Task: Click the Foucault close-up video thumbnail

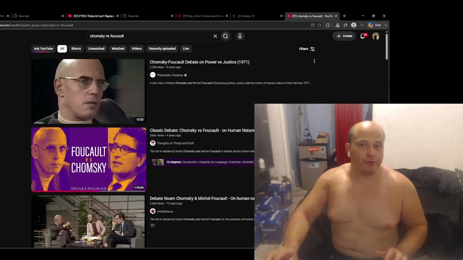Action: (x=88, y=91)
